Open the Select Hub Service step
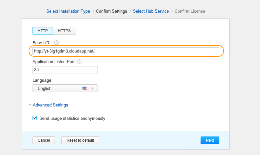The width and height of the screenshot is (260, 155). click(x=151, y=11)
